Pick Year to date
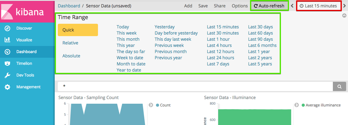 click(x=129, y=70)
